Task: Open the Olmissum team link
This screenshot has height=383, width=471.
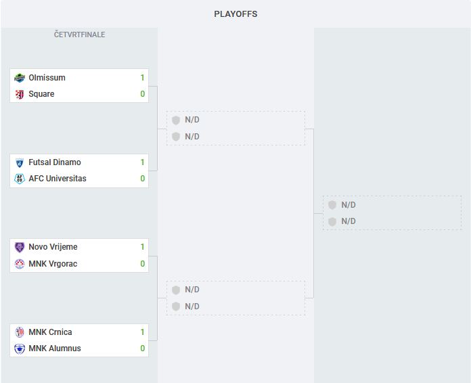Action: coord(47,78)
